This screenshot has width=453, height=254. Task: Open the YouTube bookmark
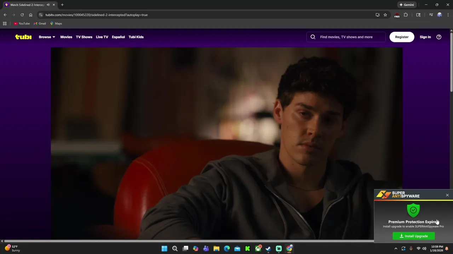tap(22, 24)
